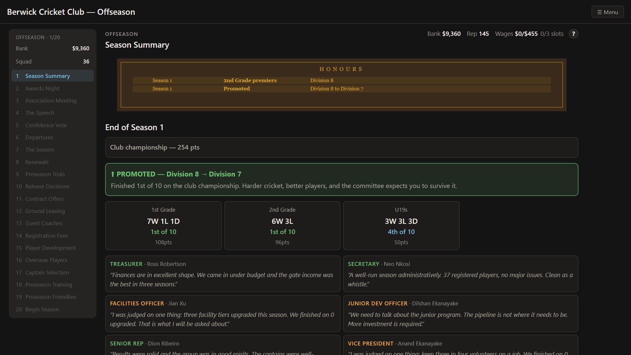This screenshot has width=631, height=355.
Task: Click '2nd Grade premiers' honours row
Action: point(341,81)
